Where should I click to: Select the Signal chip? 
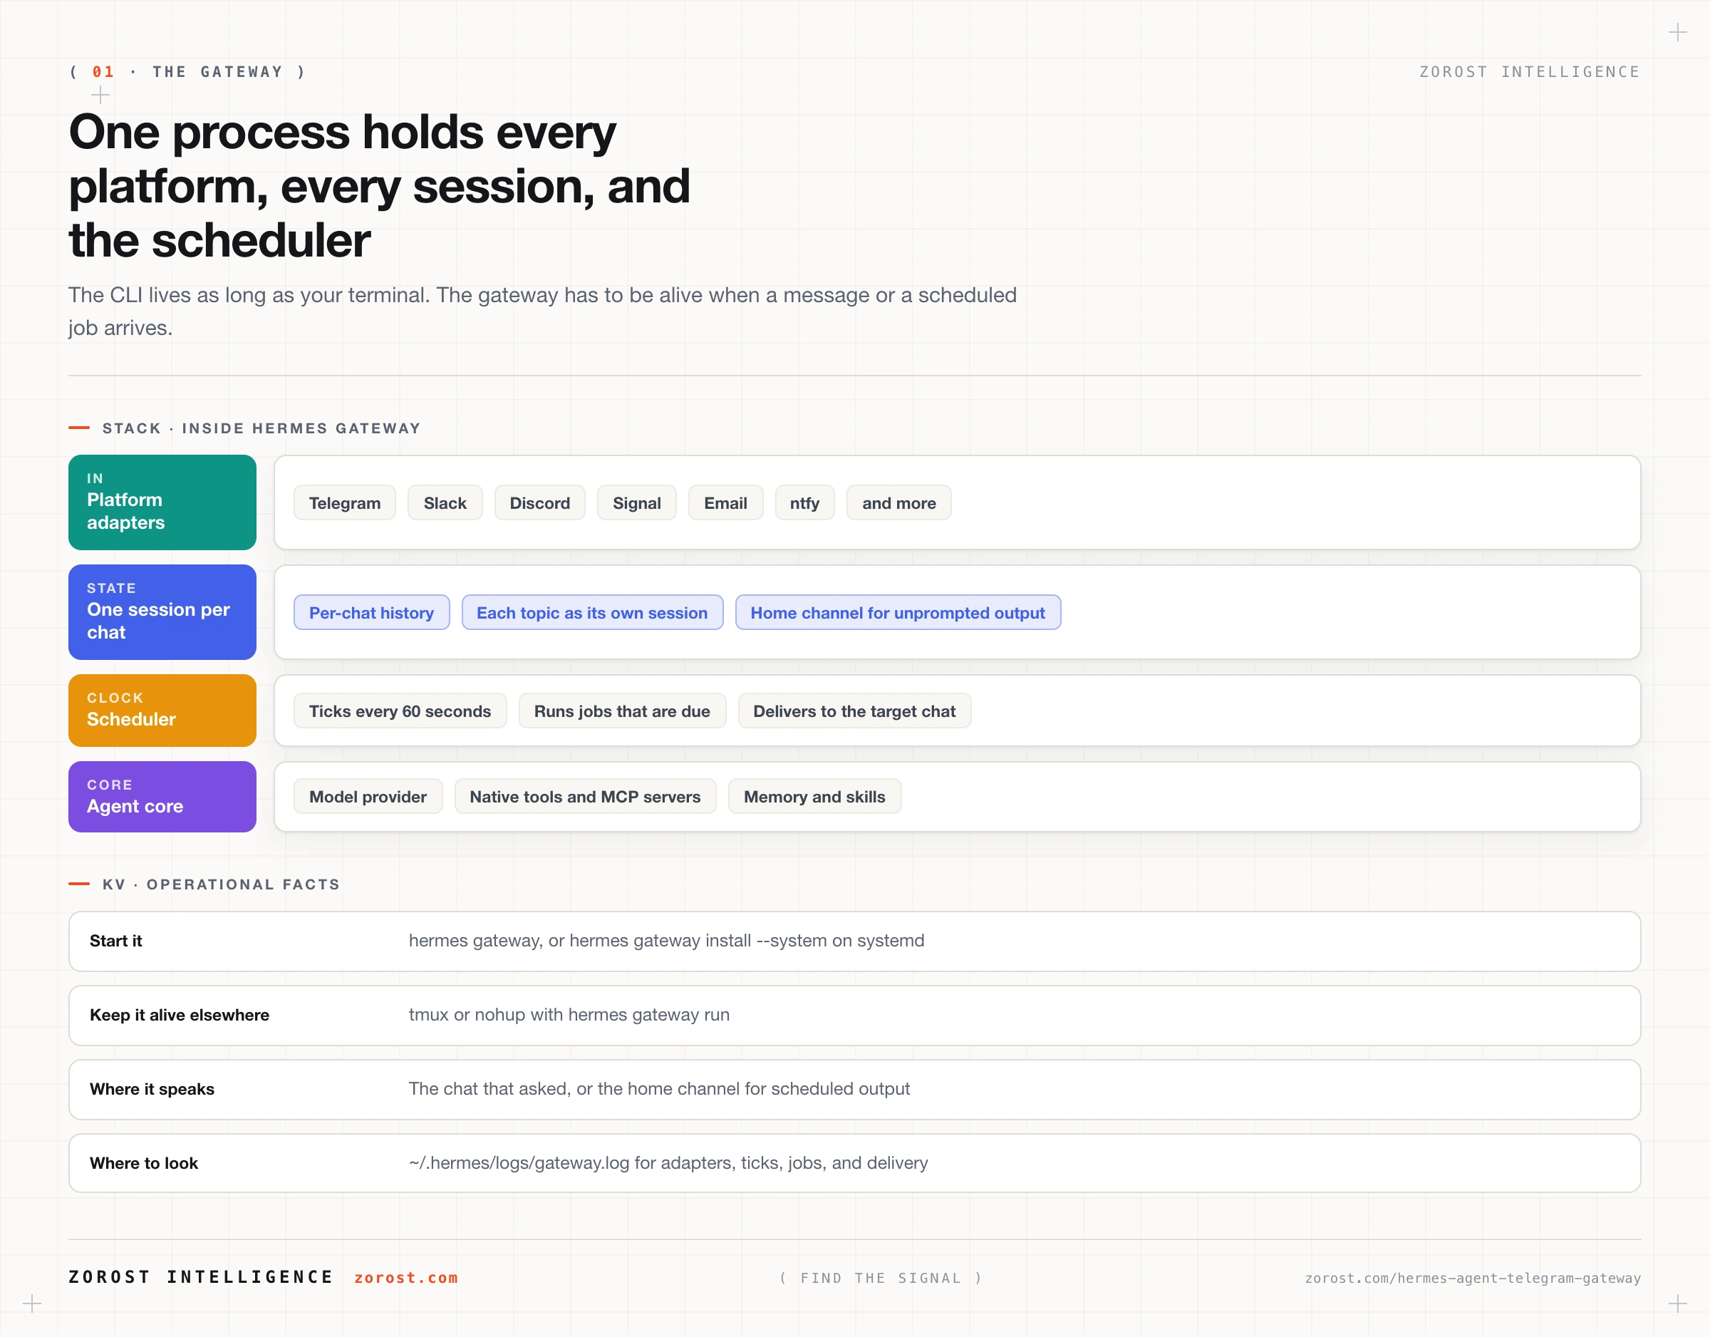coord(636,503)
